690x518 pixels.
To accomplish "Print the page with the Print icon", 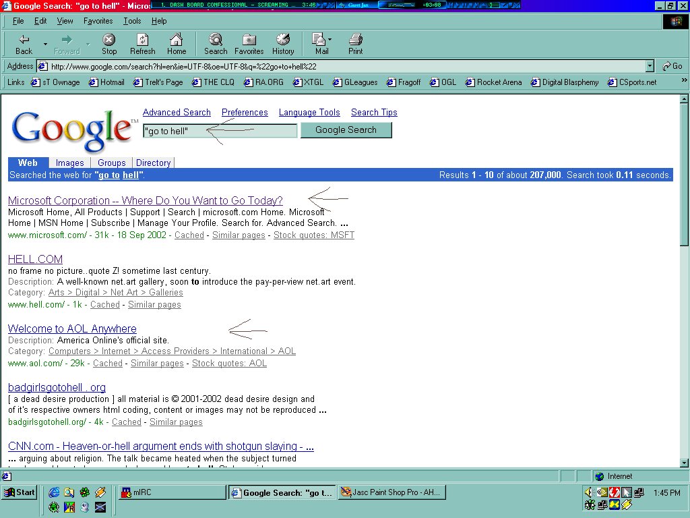I will 356,44.
